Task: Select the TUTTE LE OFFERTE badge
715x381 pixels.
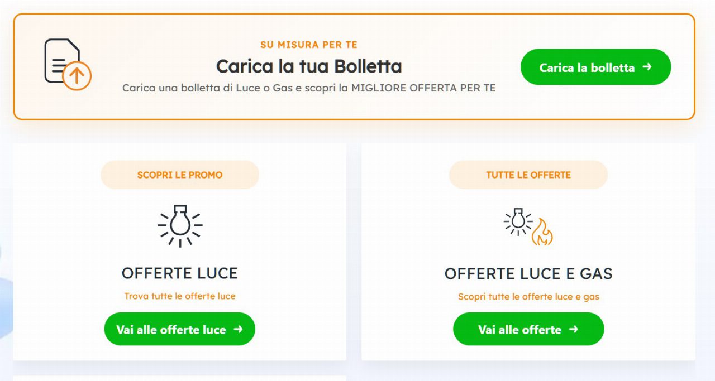Action: (528, 175)
